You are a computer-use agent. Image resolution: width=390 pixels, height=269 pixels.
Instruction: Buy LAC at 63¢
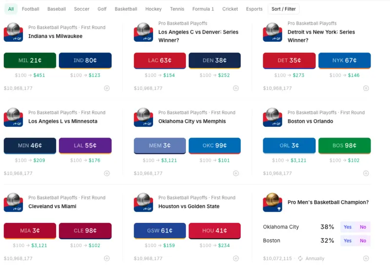160,60
